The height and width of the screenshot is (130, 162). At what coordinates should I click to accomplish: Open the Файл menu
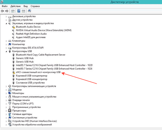tap(4, 6)
